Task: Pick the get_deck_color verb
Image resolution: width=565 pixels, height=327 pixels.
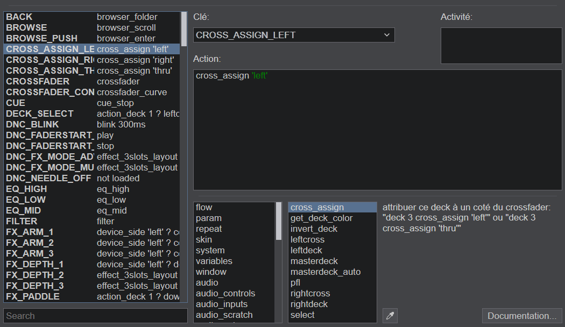Action: (332, 218)
